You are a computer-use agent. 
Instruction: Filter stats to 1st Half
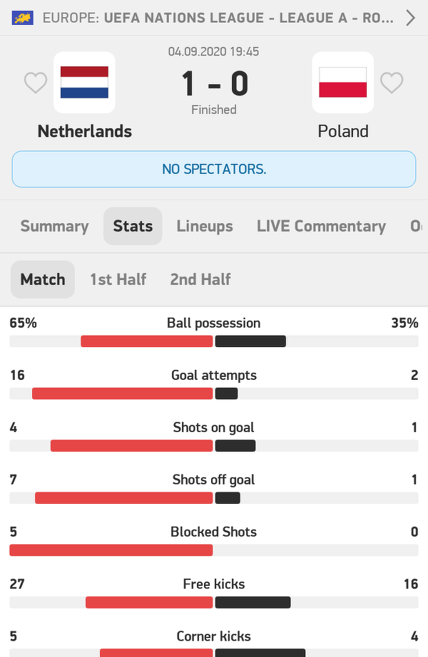[118, 279]
